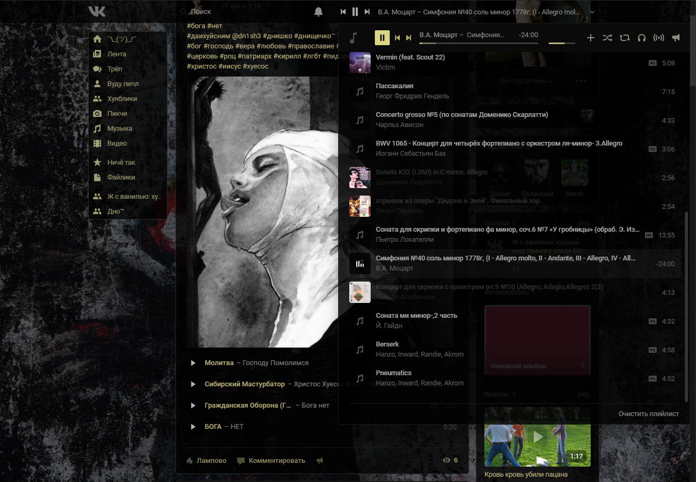Play the video Кровь кровь убили пацана
Screen dimensions: 696x482
click(537, 437)
